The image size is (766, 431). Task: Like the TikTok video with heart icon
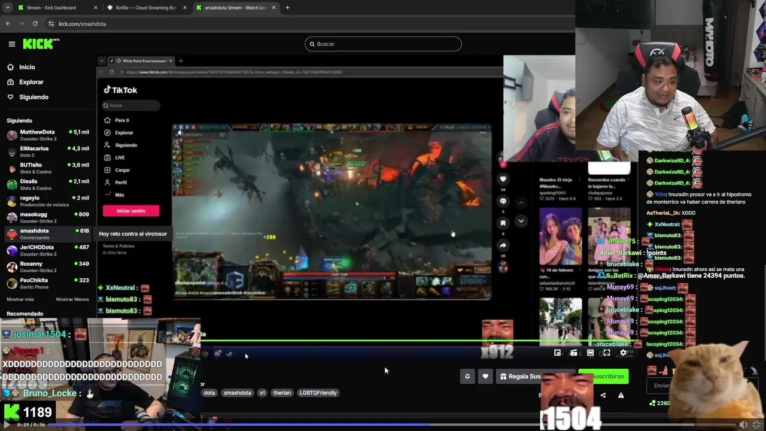pyautogui.click(x=503, y=179)
